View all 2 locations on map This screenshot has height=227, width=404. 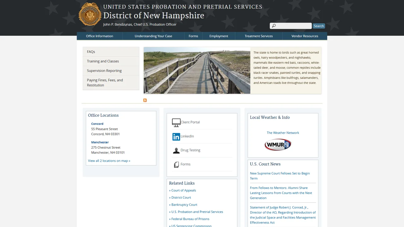tap(109, 161)
